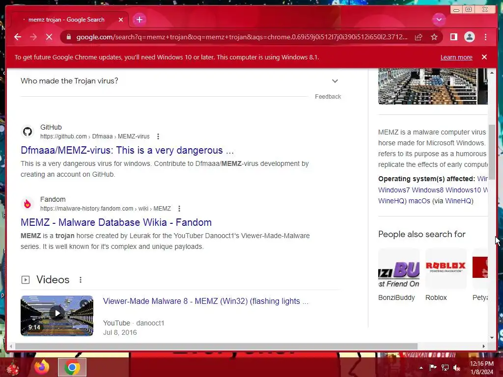Click the forward navigation arrow

[x=33, y=37]
